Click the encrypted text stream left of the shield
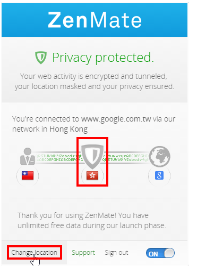 [58, 158]
